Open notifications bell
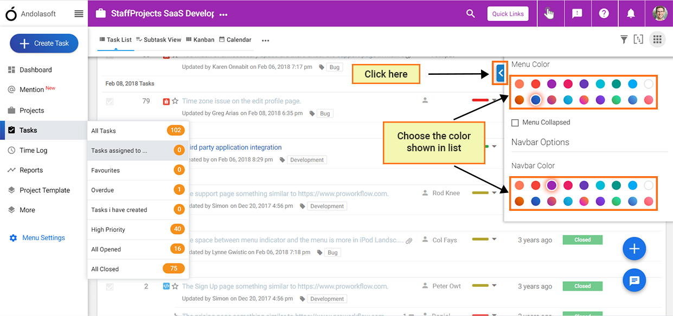 pyautogui.click(x=631, y=14)
